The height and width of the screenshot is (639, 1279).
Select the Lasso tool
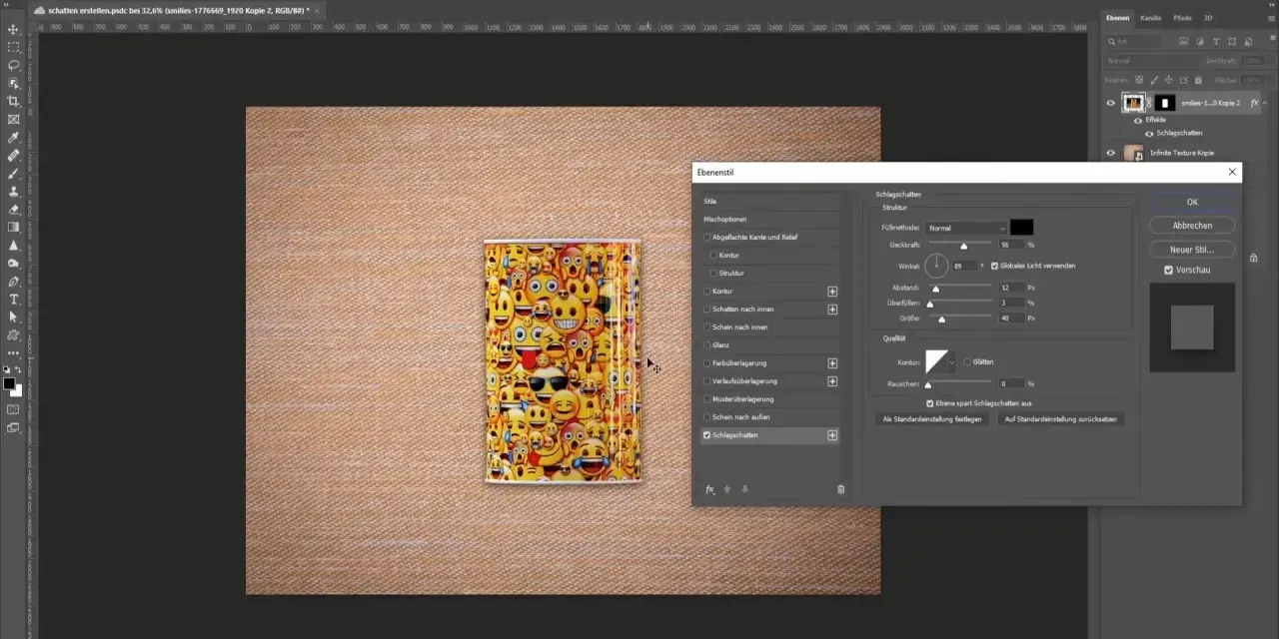click(14, 65)
